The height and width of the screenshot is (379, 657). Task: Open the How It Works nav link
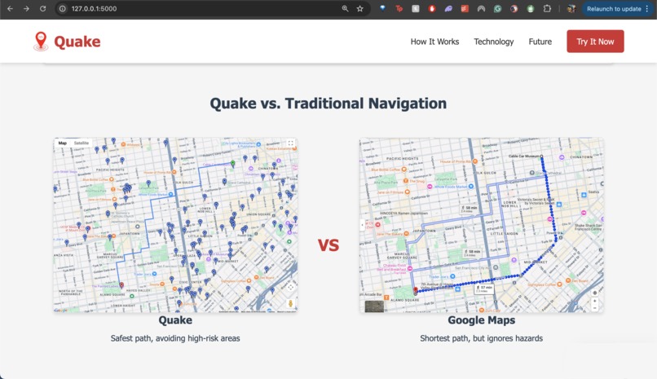[x=434, y=42]
